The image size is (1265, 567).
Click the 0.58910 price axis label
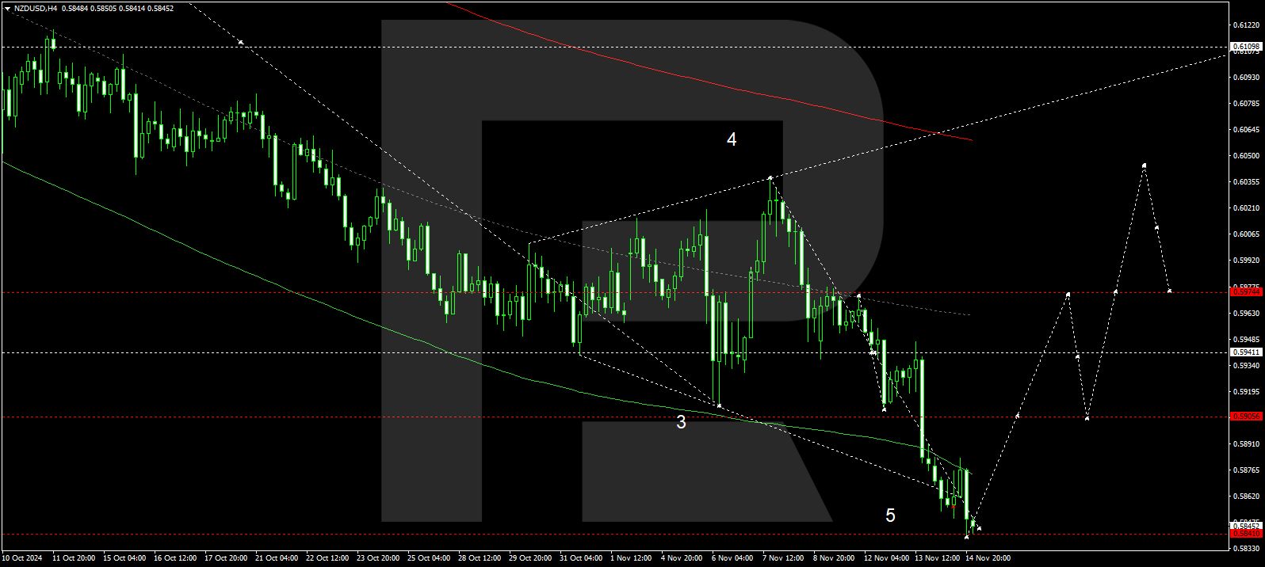click(1247, 444)
